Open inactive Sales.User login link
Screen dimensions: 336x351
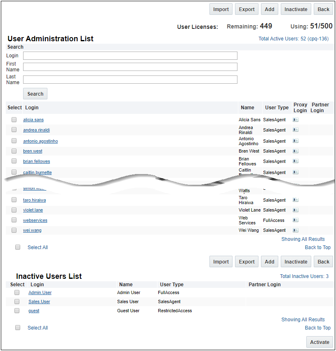coord(39,302)
